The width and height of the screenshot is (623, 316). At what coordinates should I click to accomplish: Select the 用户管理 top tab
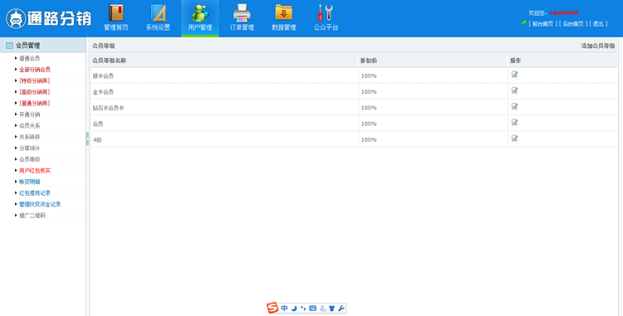pyautogui.click(x=200, y=18)
